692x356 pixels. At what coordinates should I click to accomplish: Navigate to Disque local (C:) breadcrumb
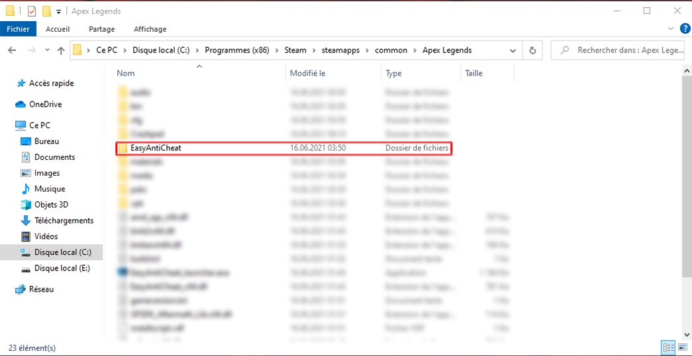(x=161, y=50)
